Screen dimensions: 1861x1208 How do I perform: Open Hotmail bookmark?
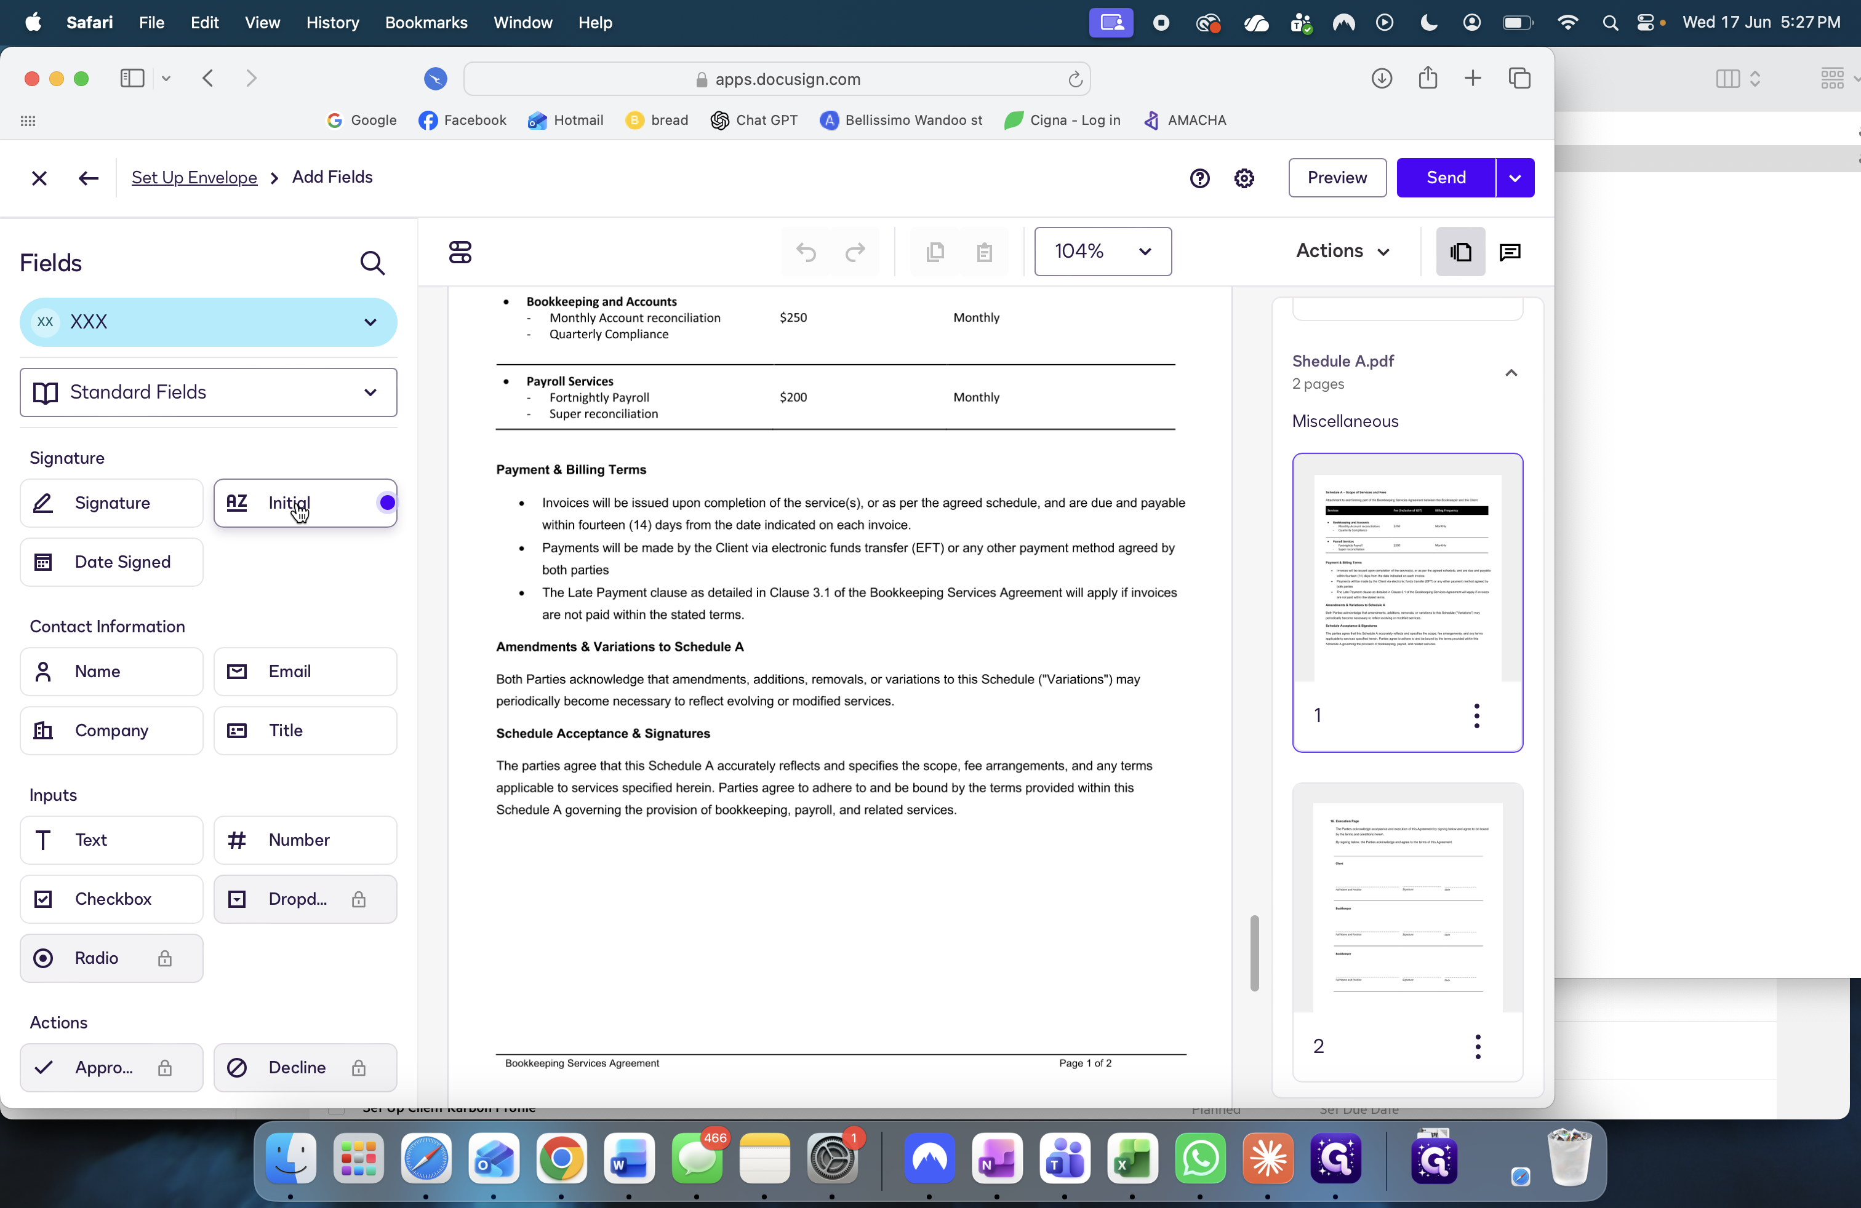[x=566, y=121]
